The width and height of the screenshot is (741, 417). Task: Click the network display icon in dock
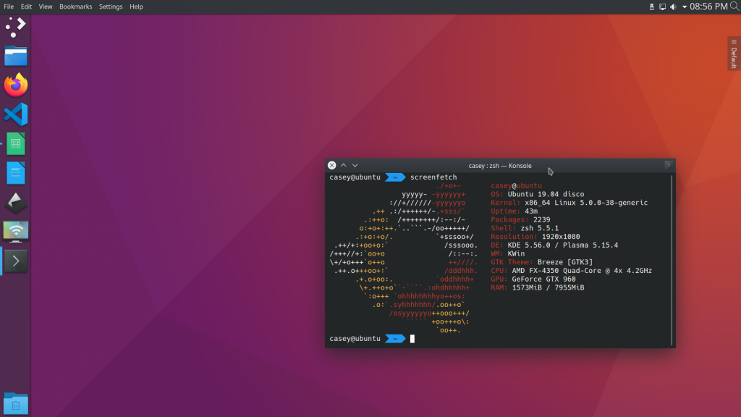click(15, 231)
